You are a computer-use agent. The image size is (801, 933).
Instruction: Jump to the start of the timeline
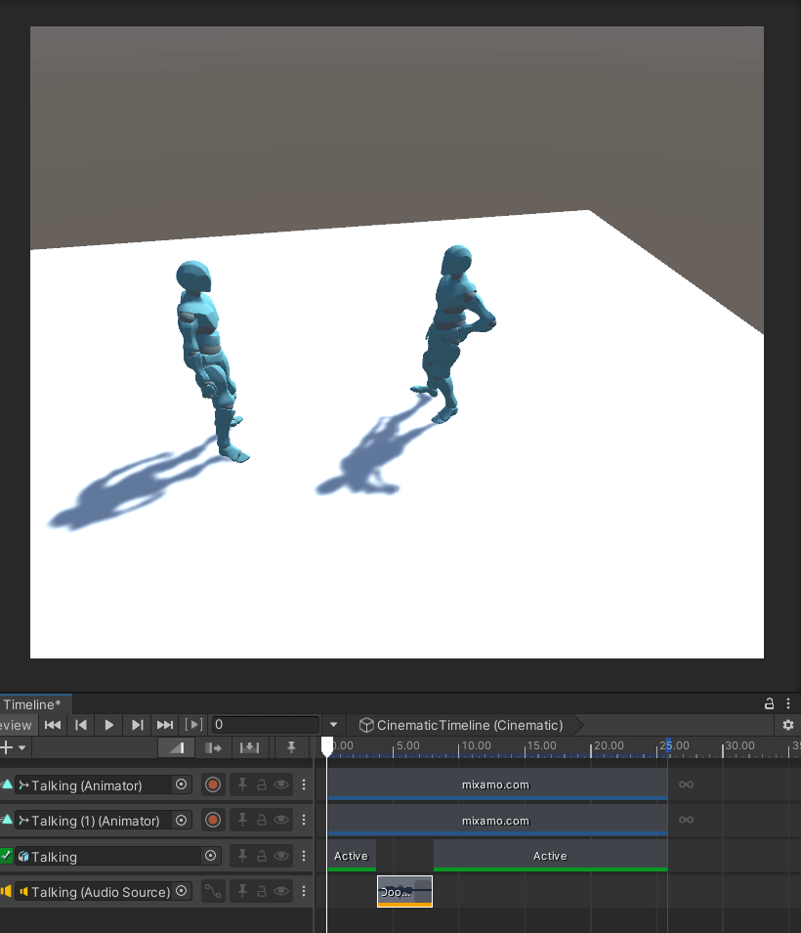tap(53, 725)
